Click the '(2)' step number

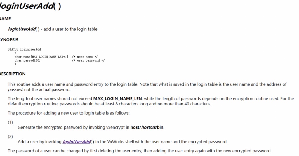point(10,136)
